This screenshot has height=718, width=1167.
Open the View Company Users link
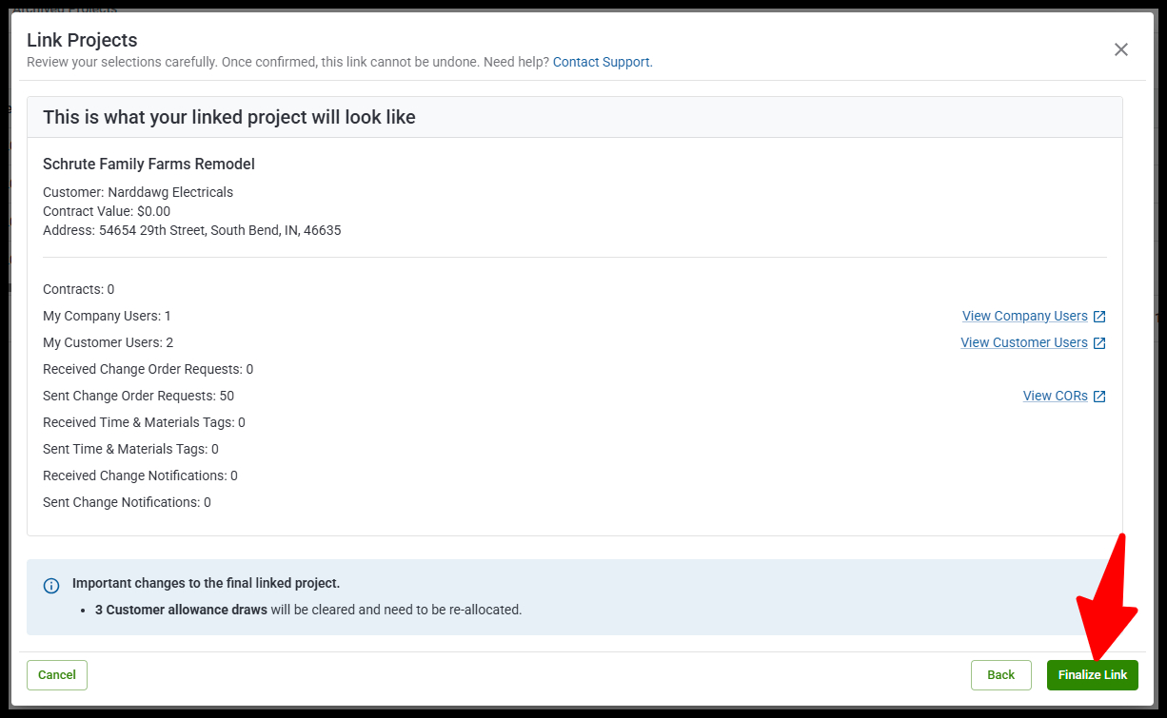click(x=1024, y=316)
